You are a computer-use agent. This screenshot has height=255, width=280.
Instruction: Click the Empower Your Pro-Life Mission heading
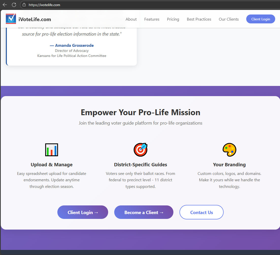click(140, 112)
